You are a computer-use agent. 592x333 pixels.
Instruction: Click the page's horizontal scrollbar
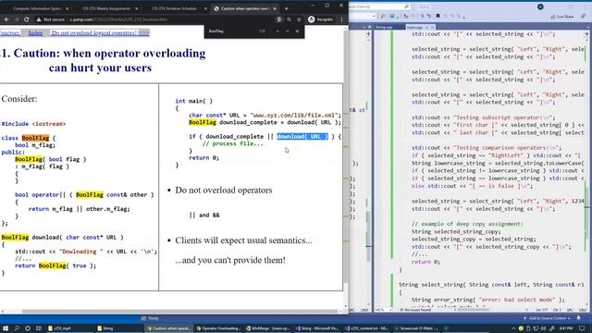click(x=179, y=312)
